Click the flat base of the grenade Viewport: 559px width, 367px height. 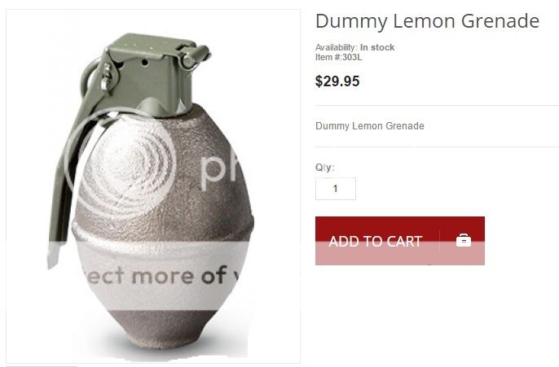coord(161,342)
